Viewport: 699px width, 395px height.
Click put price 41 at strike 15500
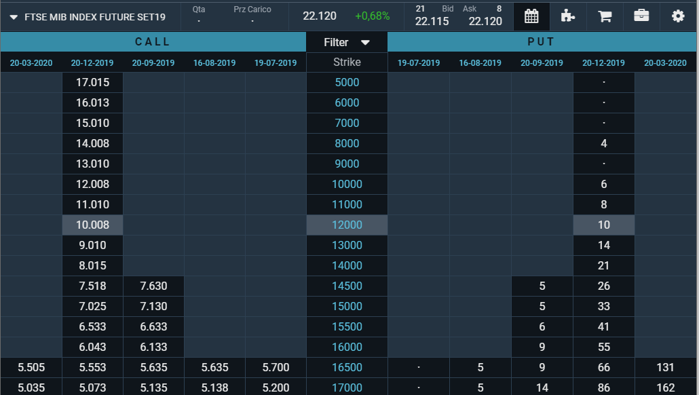tap(603, 326)
